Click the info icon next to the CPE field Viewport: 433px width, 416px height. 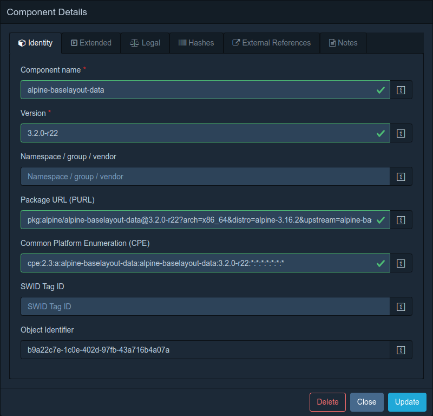pos(401,263)
